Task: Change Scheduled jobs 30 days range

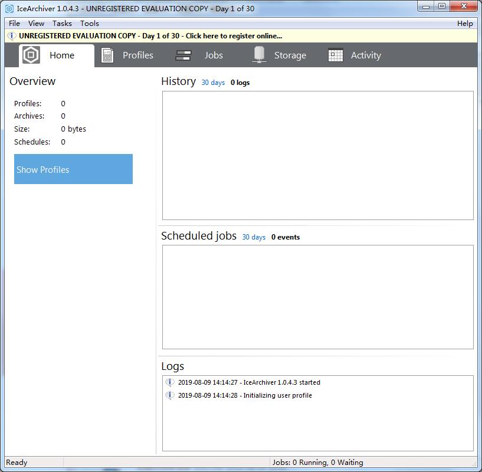Action: click(x=254, y=237)
